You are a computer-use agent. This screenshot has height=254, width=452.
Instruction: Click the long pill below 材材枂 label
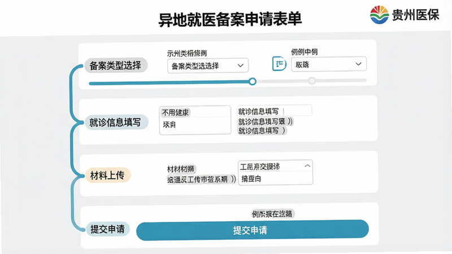pyautogui.click(x=201, y=179)
